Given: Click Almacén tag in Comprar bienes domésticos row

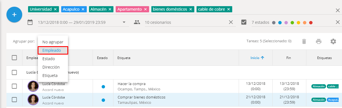Looking at the screenshot, I should pos(318,100).
